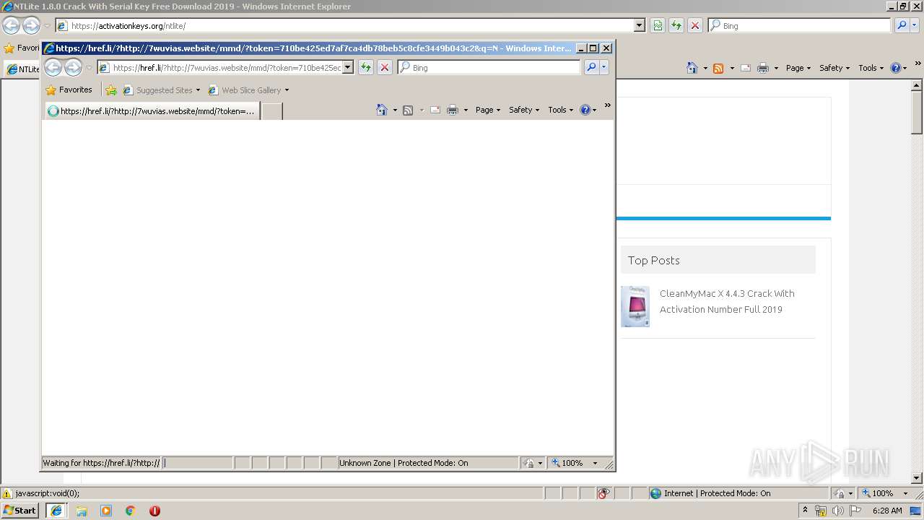Click Unknown Zone Protected Mode status text
The image size is (924, 520).
(x=404, y=463)
